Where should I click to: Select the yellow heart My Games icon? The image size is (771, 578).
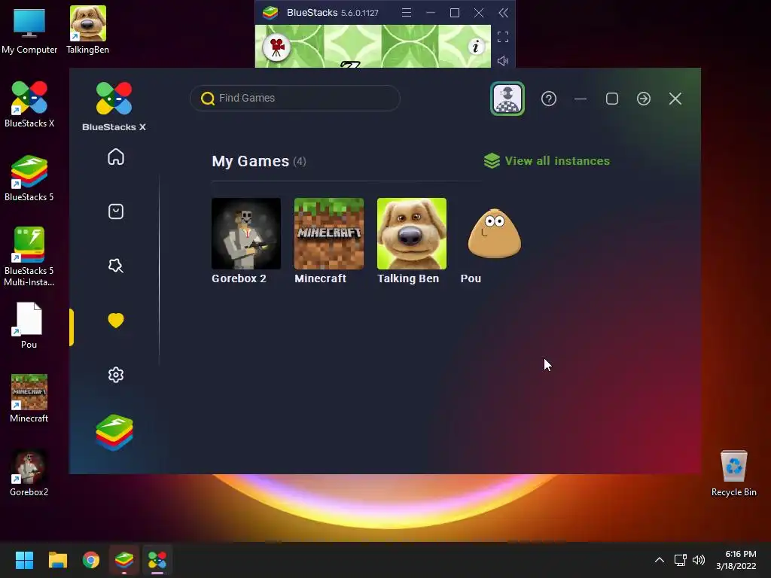[x=116, y=321]
